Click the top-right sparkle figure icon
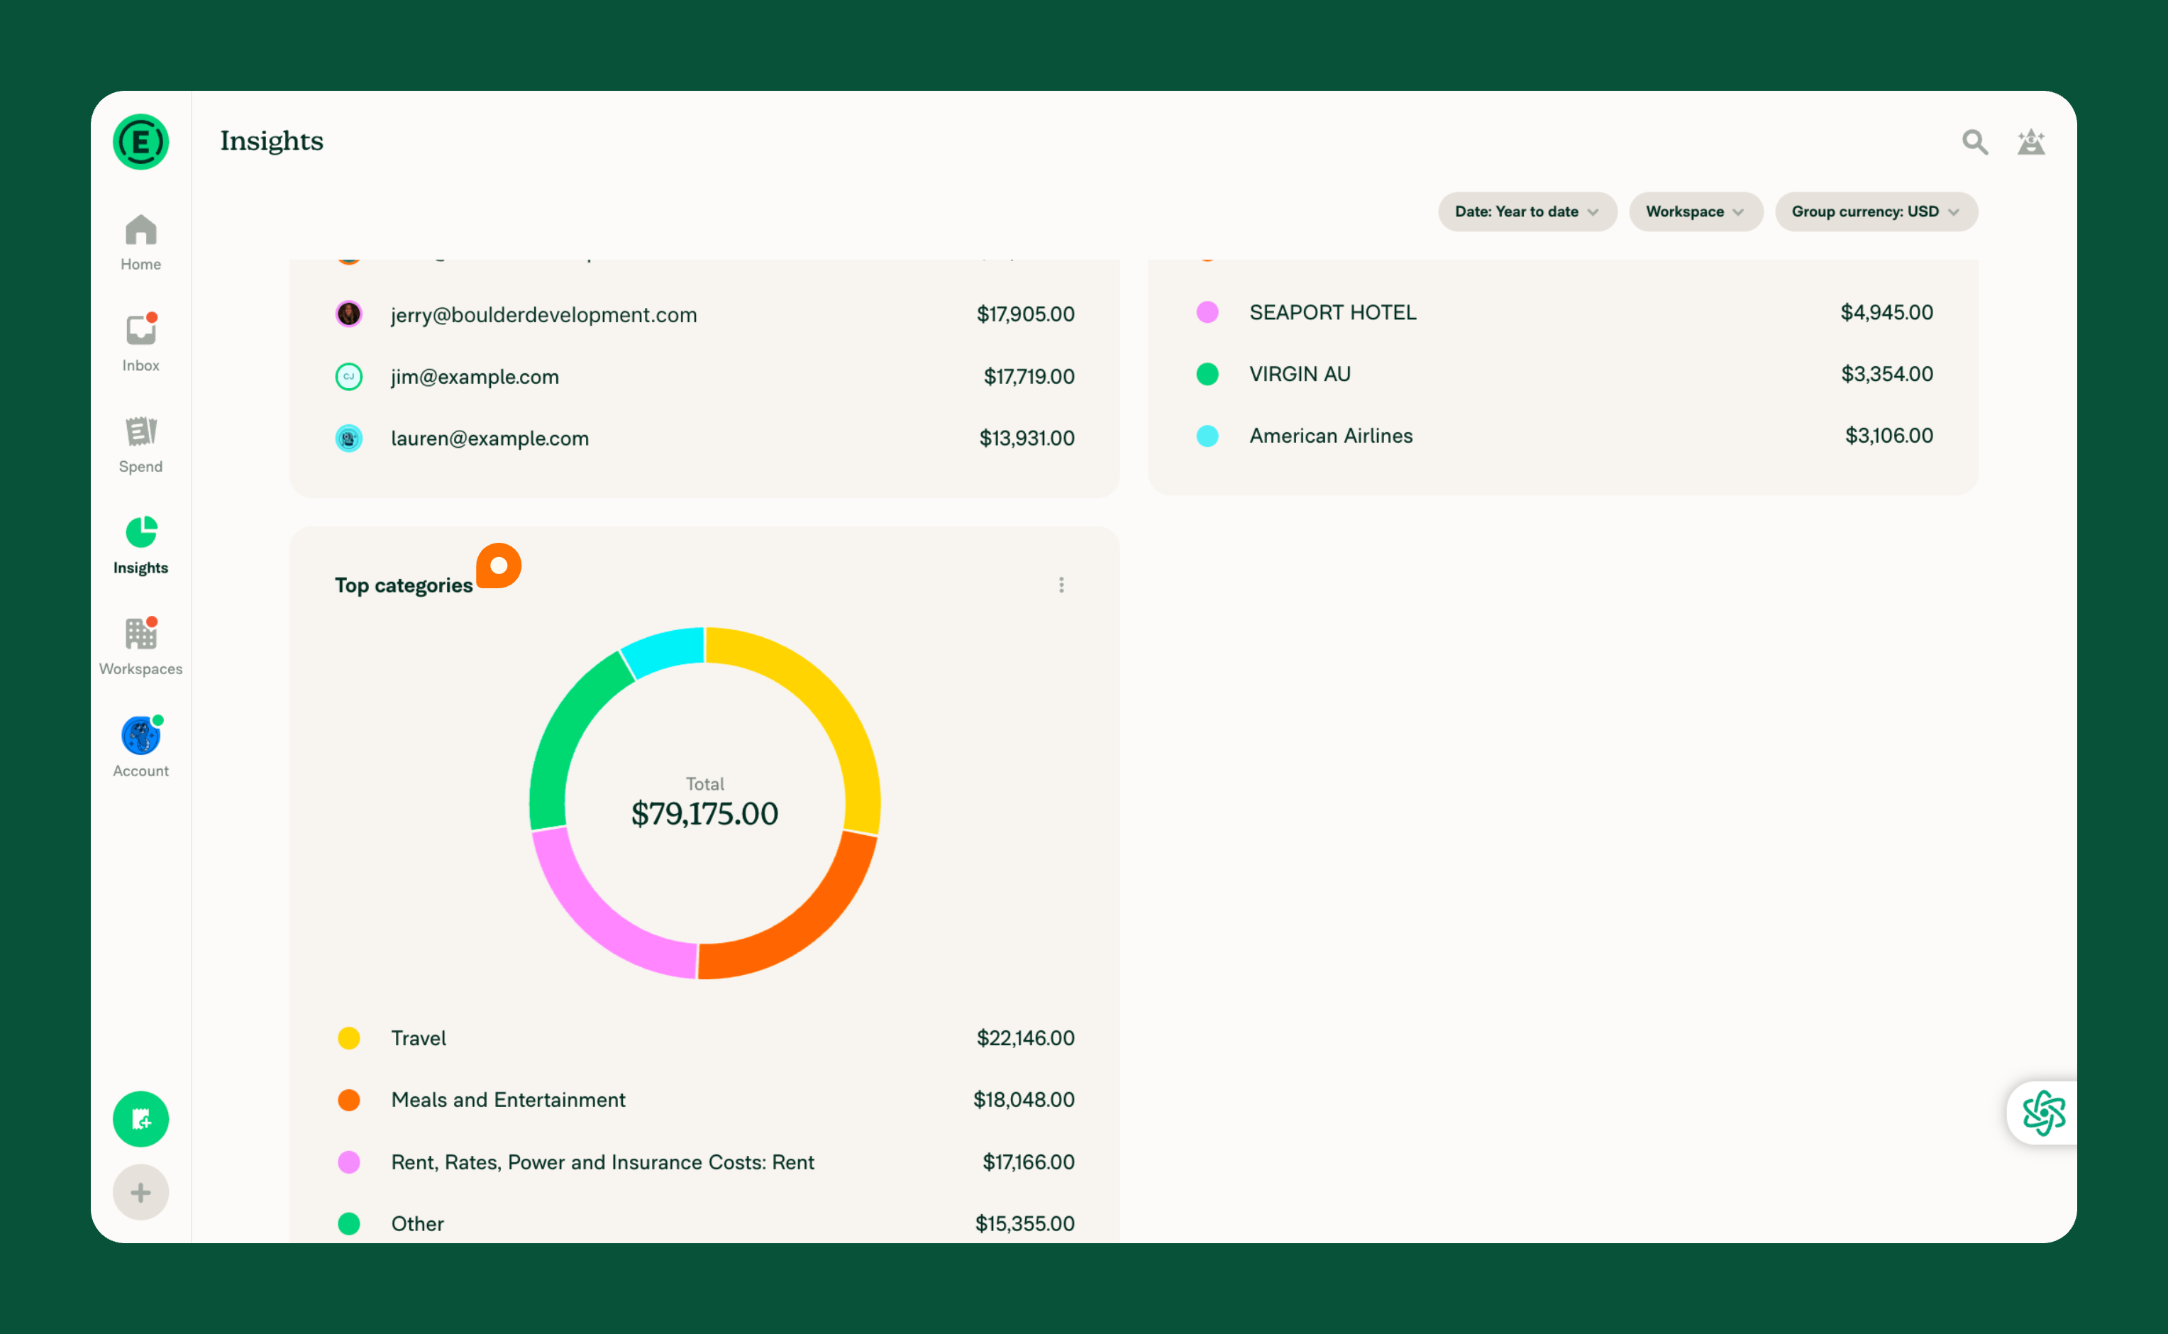Image resolution: width=2168 pixels, height=1334 pixels. pos(2031,142)
